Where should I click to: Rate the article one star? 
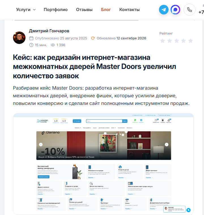(163, 41)
